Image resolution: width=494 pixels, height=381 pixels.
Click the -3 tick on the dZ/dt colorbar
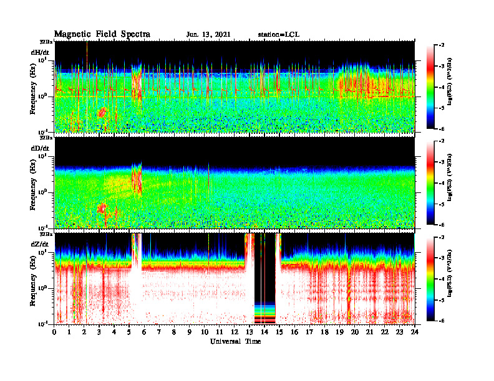pos(442,258)
